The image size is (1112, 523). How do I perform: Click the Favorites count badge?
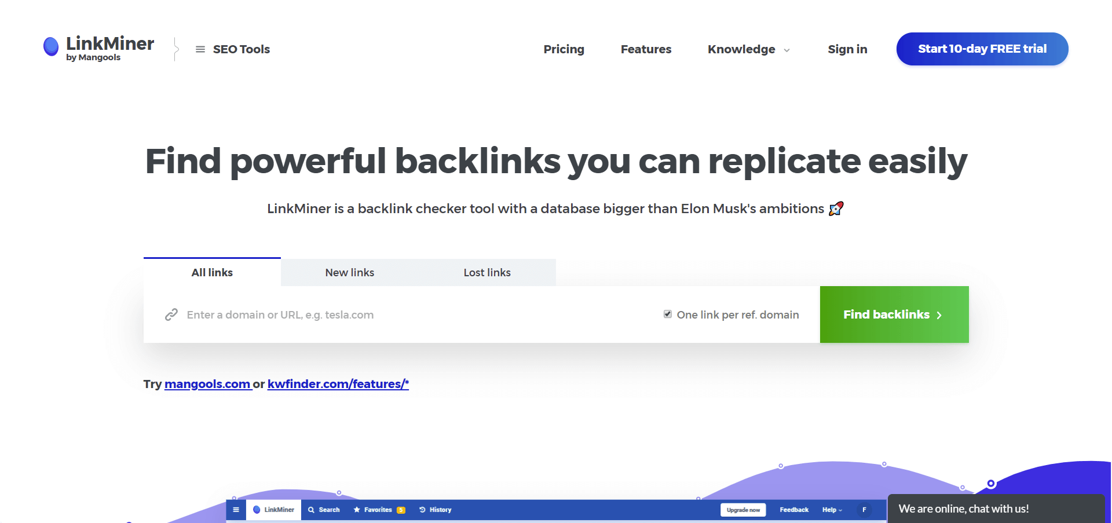pyautogui.click(x=401, y=510)
